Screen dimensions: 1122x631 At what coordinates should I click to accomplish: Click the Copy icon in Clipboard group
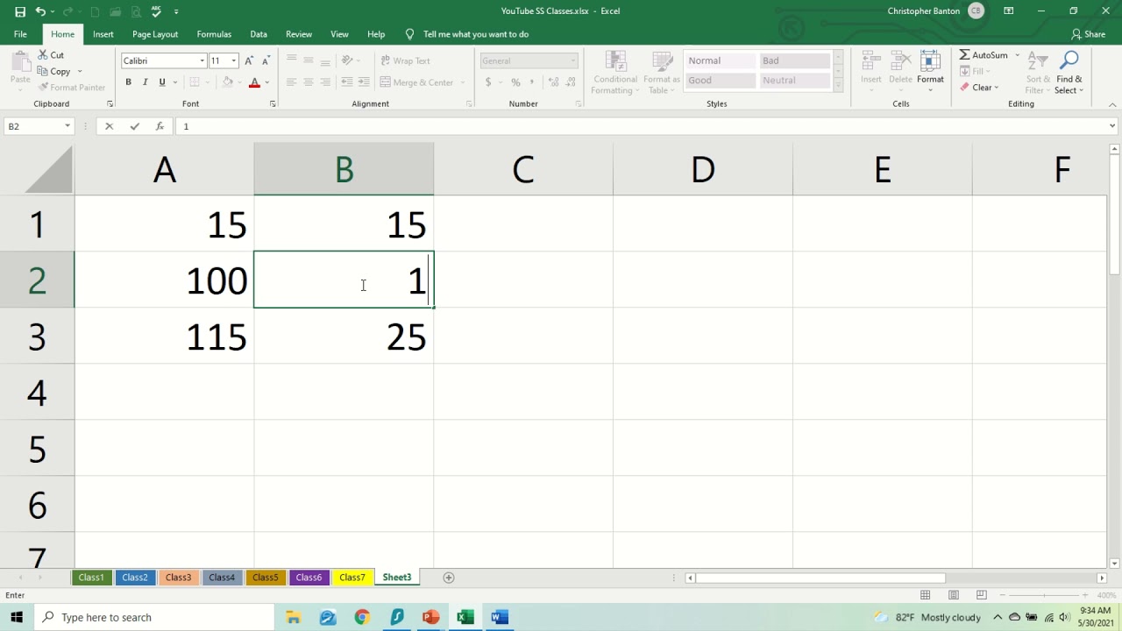[43, 72]
